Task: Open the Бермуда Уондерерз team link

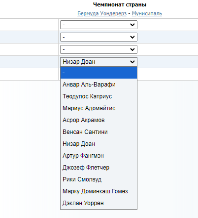Action: tap(102, 13)
